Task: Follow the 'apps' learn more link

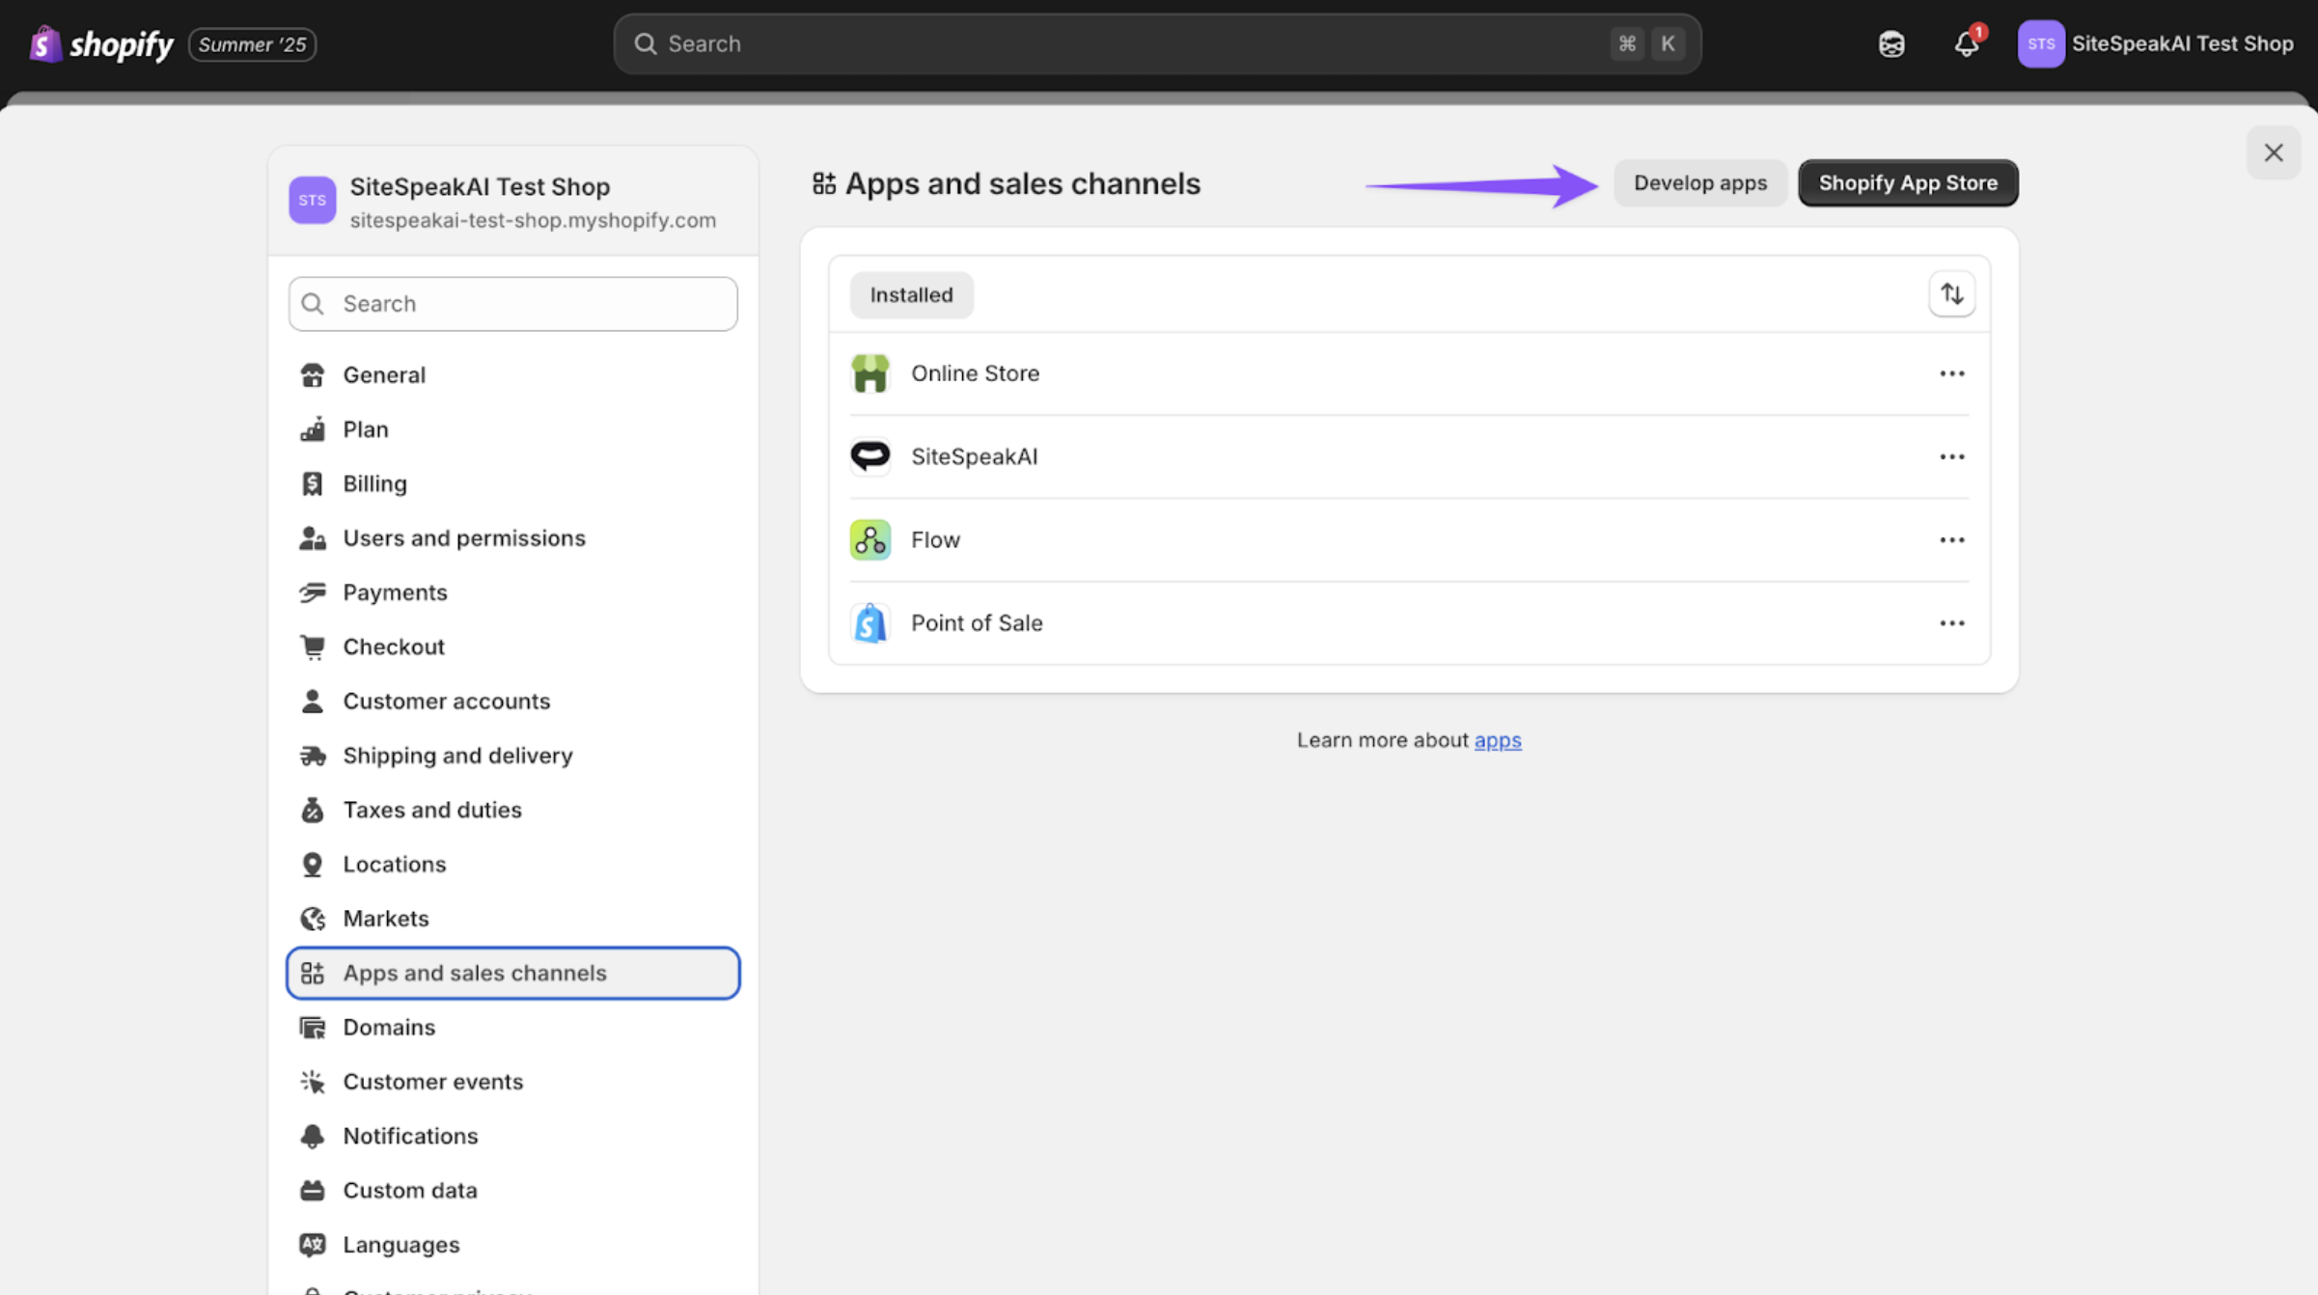Action: point(1497,740)
